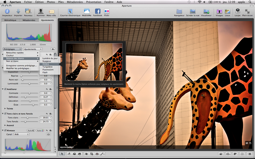Share via Courrier électronique icon

[70, 11]
